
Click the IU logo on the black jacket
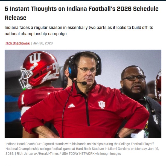tap(155, 118)
